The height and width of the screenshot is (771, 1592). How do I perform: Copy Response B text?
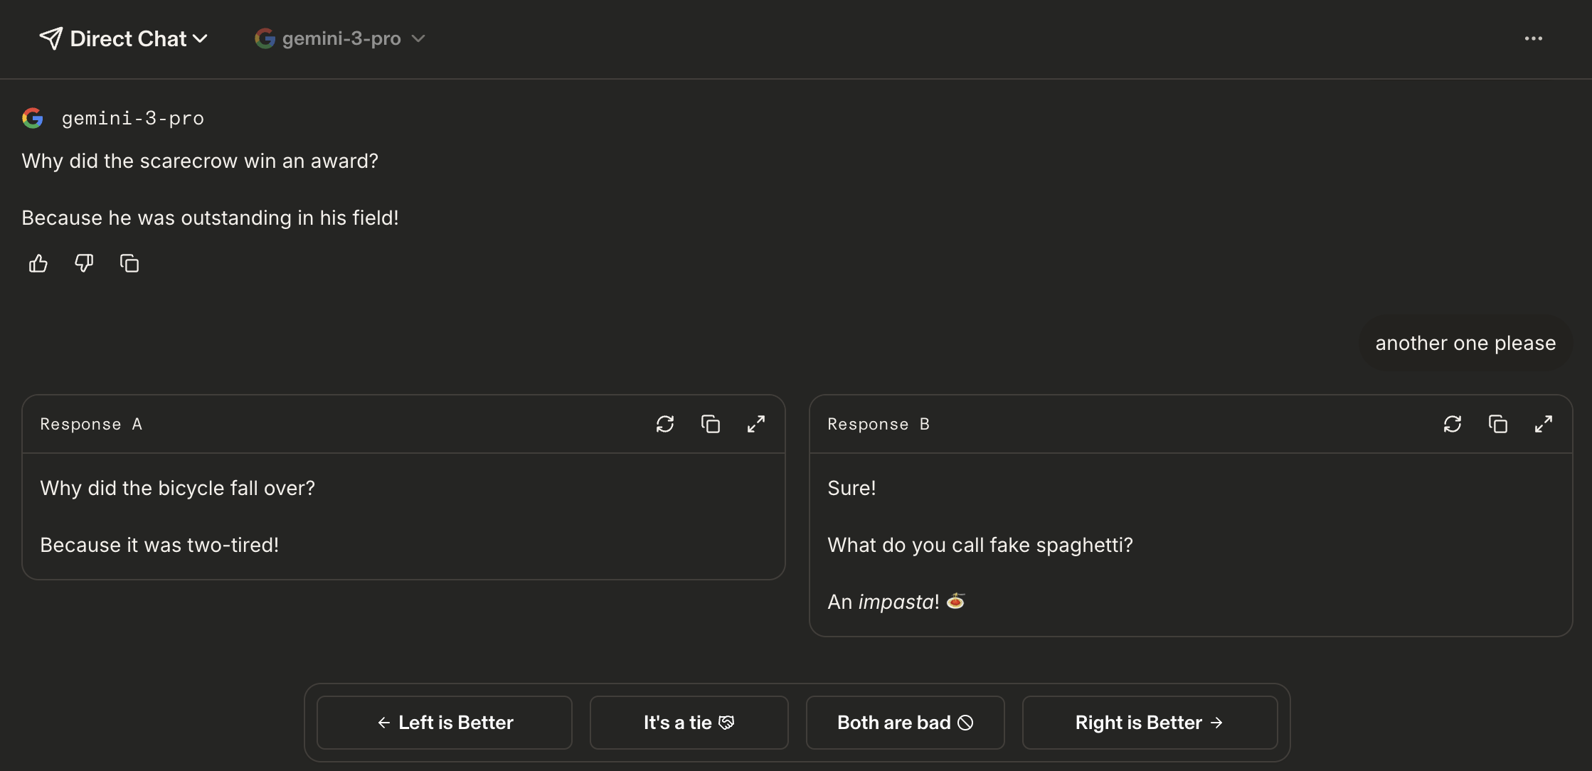1498,425
